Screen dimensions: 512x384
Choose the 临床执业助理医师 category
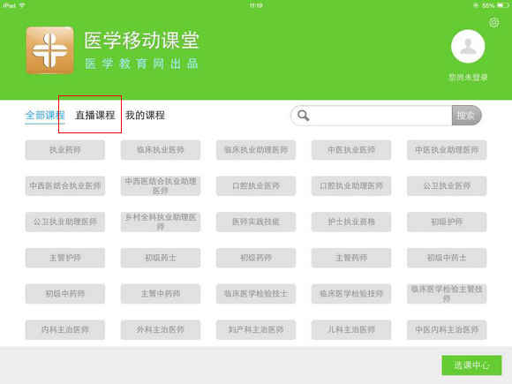256,150
